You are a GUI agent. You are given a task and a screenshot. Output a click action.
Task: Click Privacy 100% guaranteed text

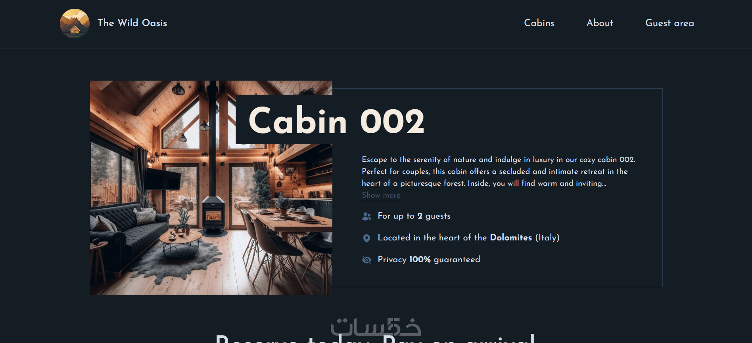pyautogui.click(x=429, y=259)
